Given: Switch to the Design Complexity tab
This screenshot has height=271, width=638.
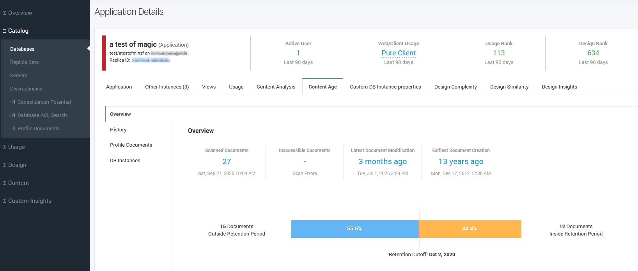Looking at the screenshot, I should click(455, 87).
